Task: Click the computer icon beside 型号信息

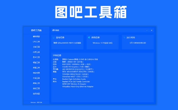Action: tap(54, 37)
